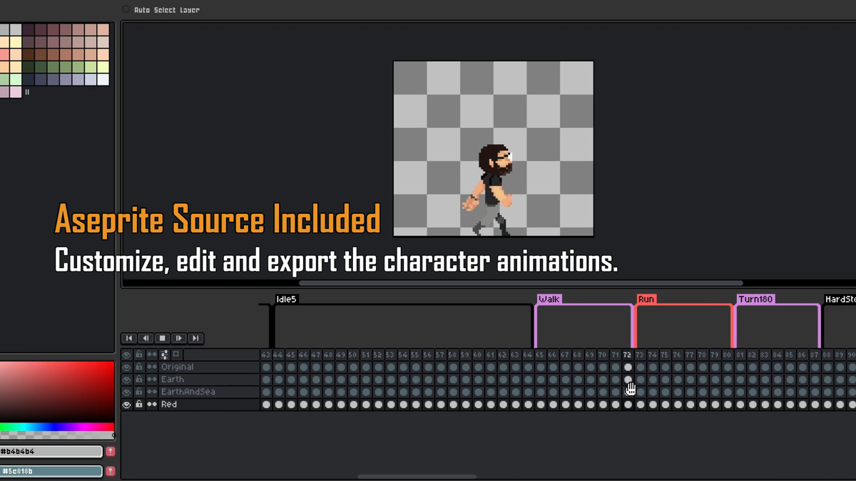Click the red warning icon beside #b4b4b4
Image resolution: width=856 pixels, height=481 pixels.
click(x=111, y=451)
